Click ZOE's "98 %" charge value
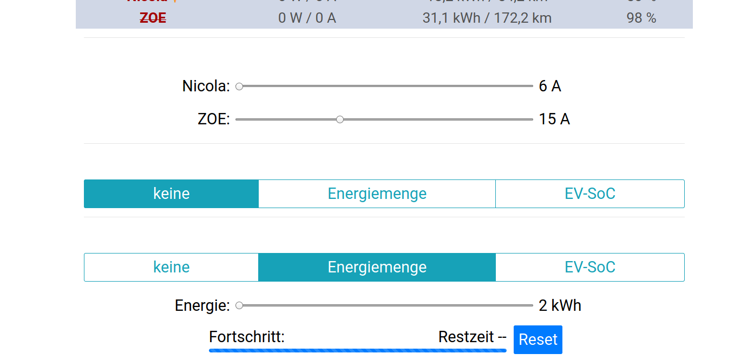 pos(641,18)
